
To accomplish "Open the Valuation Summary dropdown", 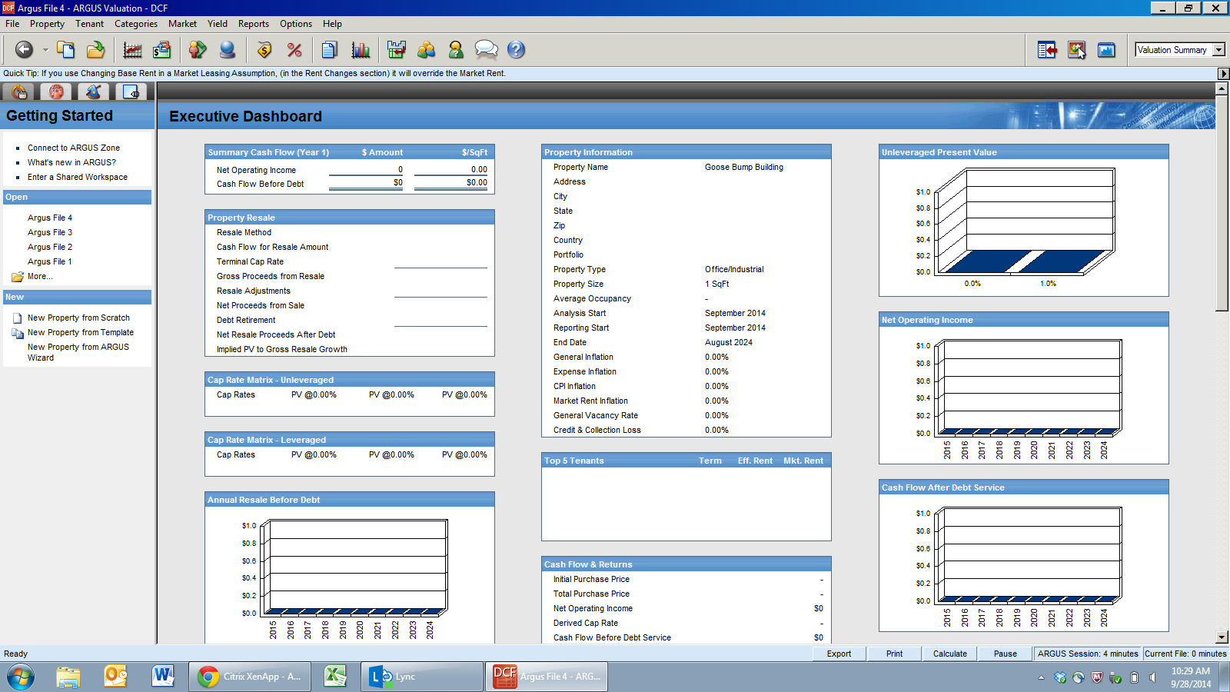I will pyautogui.click(x=1218, y=50).
